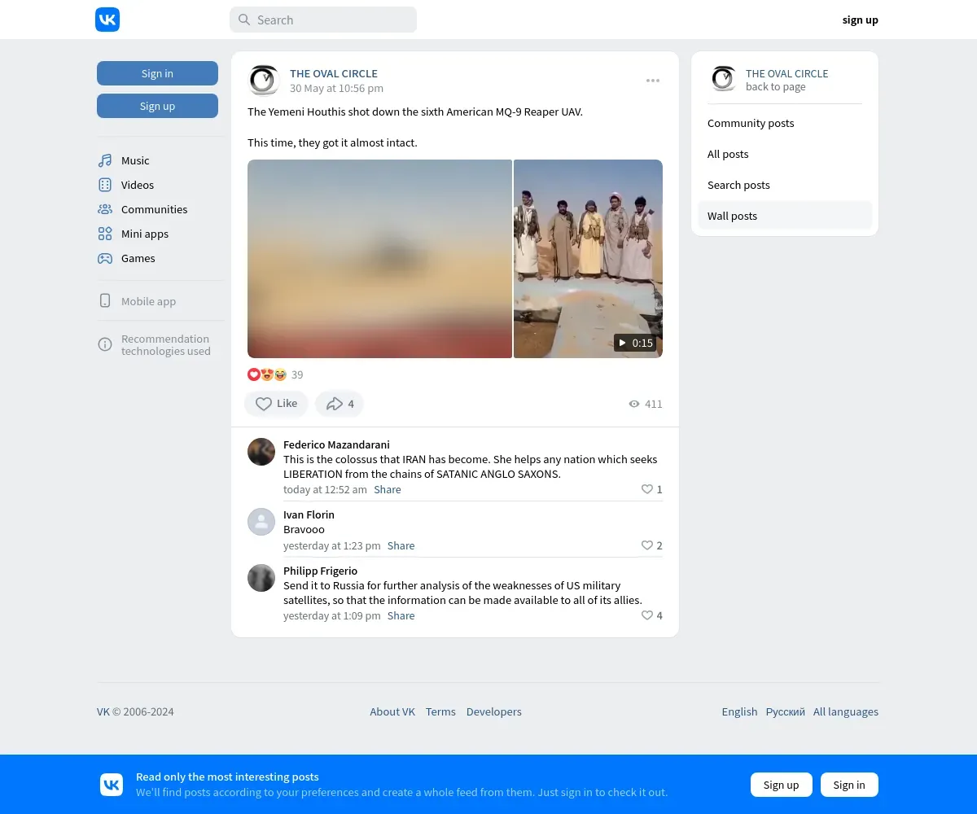Click "yesterday at 1:09 pm" comment timestamp
Screen dimensions: 977x814
coord(332,615)
